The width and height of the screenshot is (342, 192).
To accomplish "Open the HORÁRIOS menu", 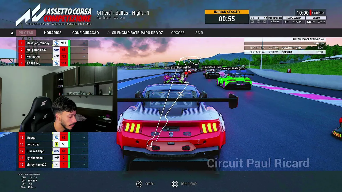I will coord(53,33).
